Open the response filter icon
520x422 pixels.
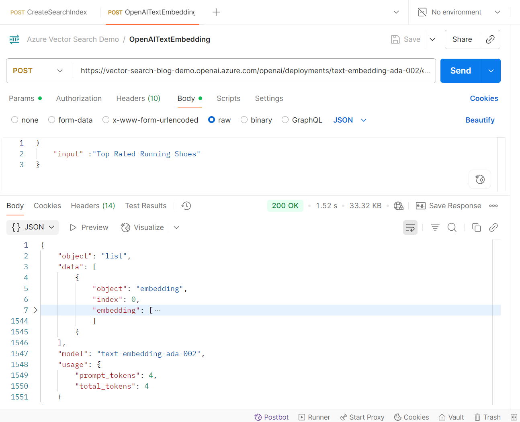point(435,227)
